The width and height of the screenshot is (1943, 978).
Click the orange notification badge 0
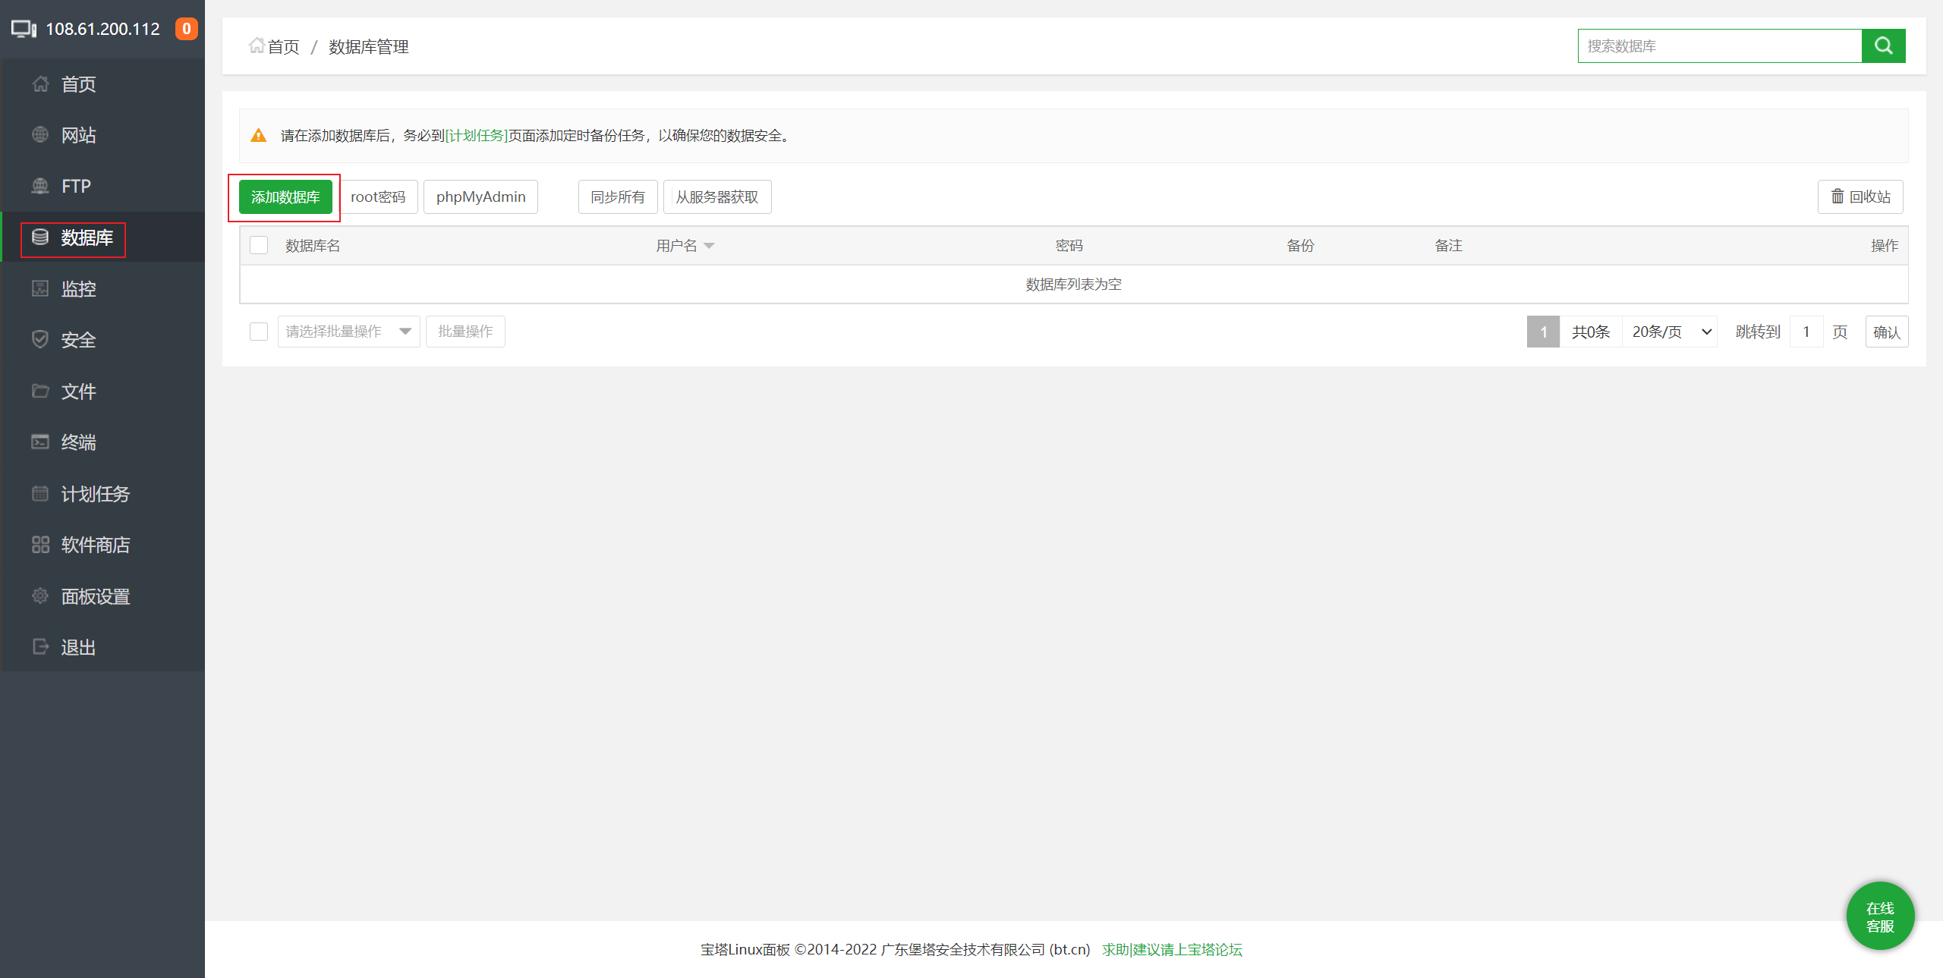click(186, 29)
